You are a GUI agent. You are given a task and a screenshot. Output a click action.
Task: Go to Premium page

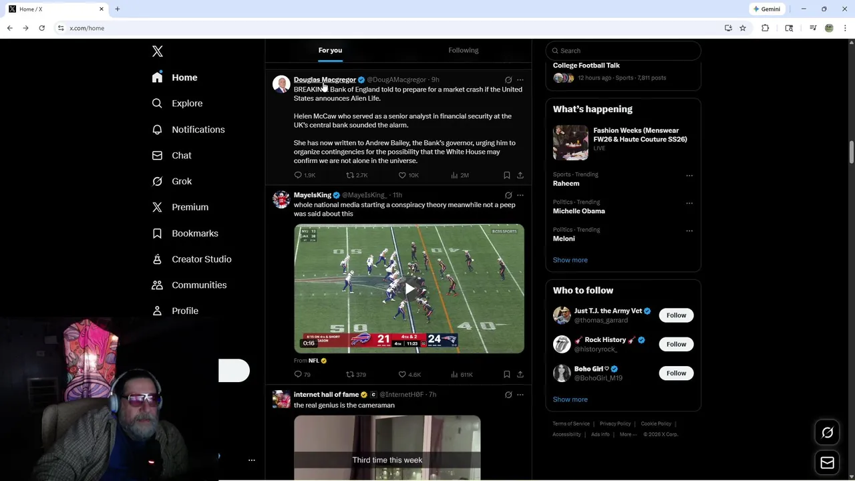point(180,207)
